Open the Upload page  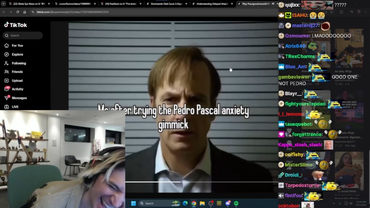pos(13,81)
